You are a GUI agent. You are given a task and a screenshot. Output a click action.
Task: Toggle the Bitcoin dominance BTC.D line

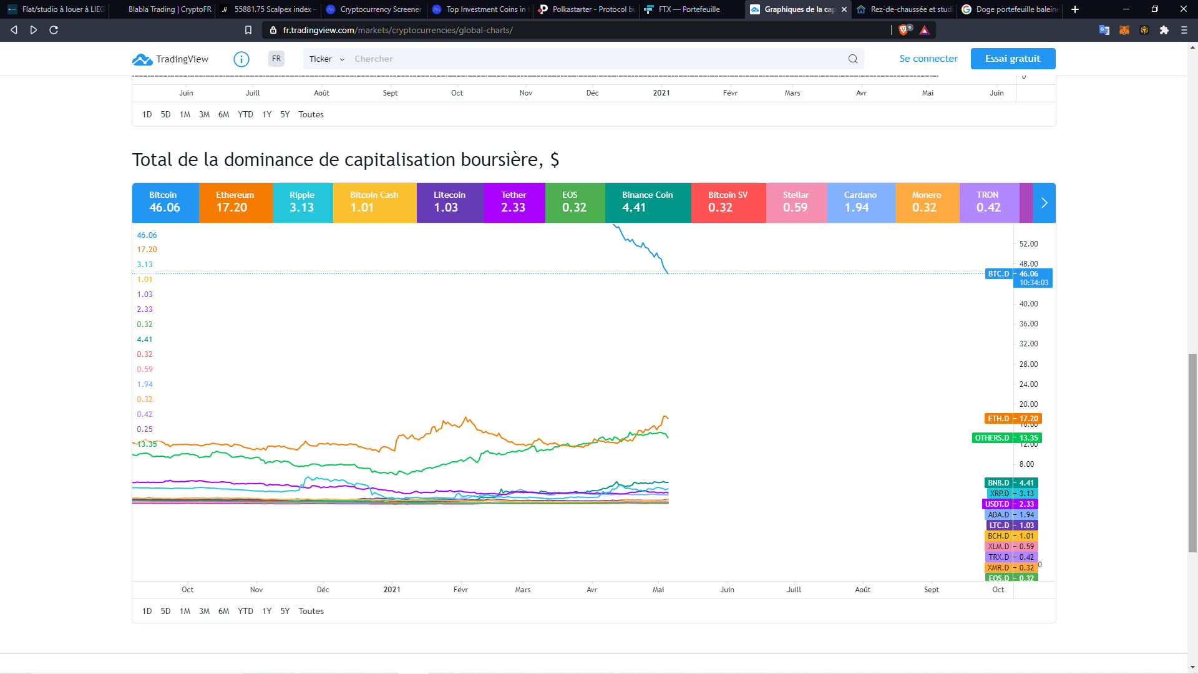(163, 202)
